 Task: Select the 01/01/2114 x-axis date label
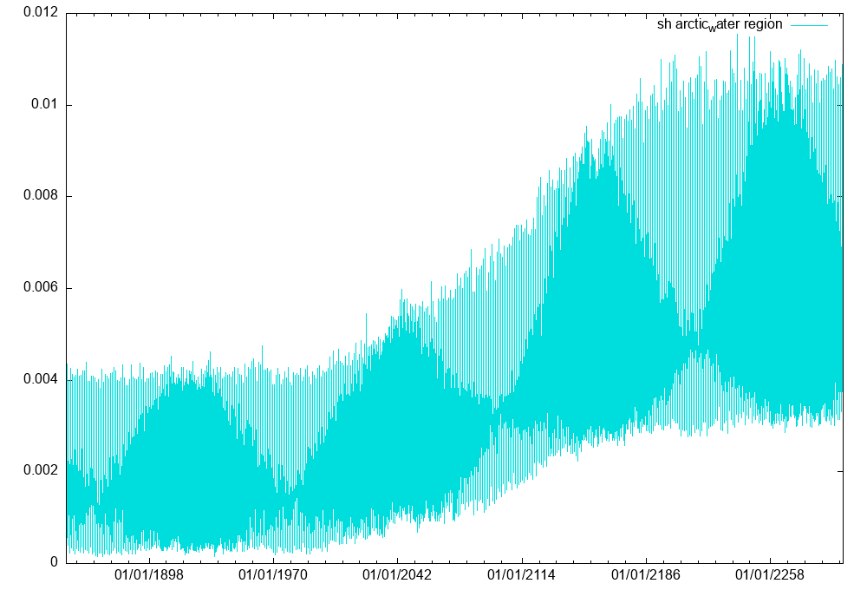522,574
